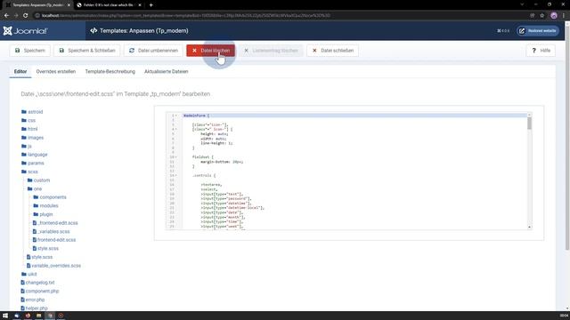This screenshot has width=570, height=320.
Task: Open the Aktualisierte Dateien tab
Action: 167,71
